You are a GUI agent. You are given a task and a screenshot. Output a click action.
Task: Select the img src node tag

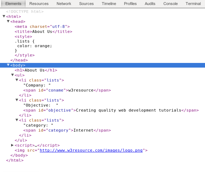tap(81, 150)
